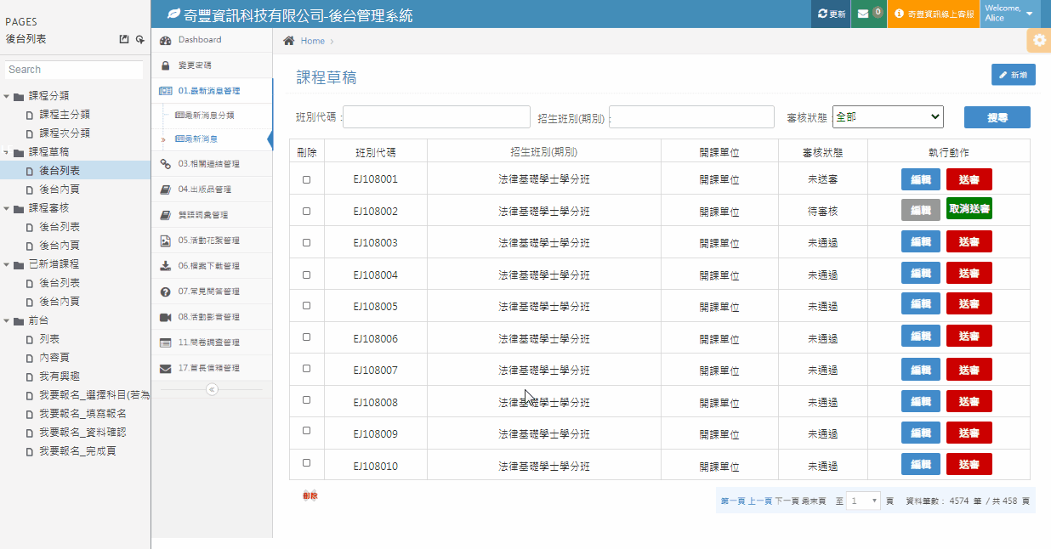Click the book icon beside 04.出版品管理
This screenshot has height=549, width=1051.
(166, 190)
